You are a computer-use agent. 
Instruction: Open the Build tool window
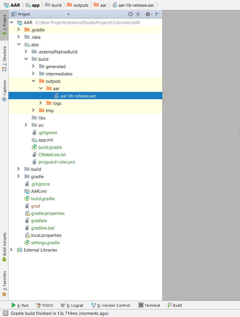click(x=175, y=305)
